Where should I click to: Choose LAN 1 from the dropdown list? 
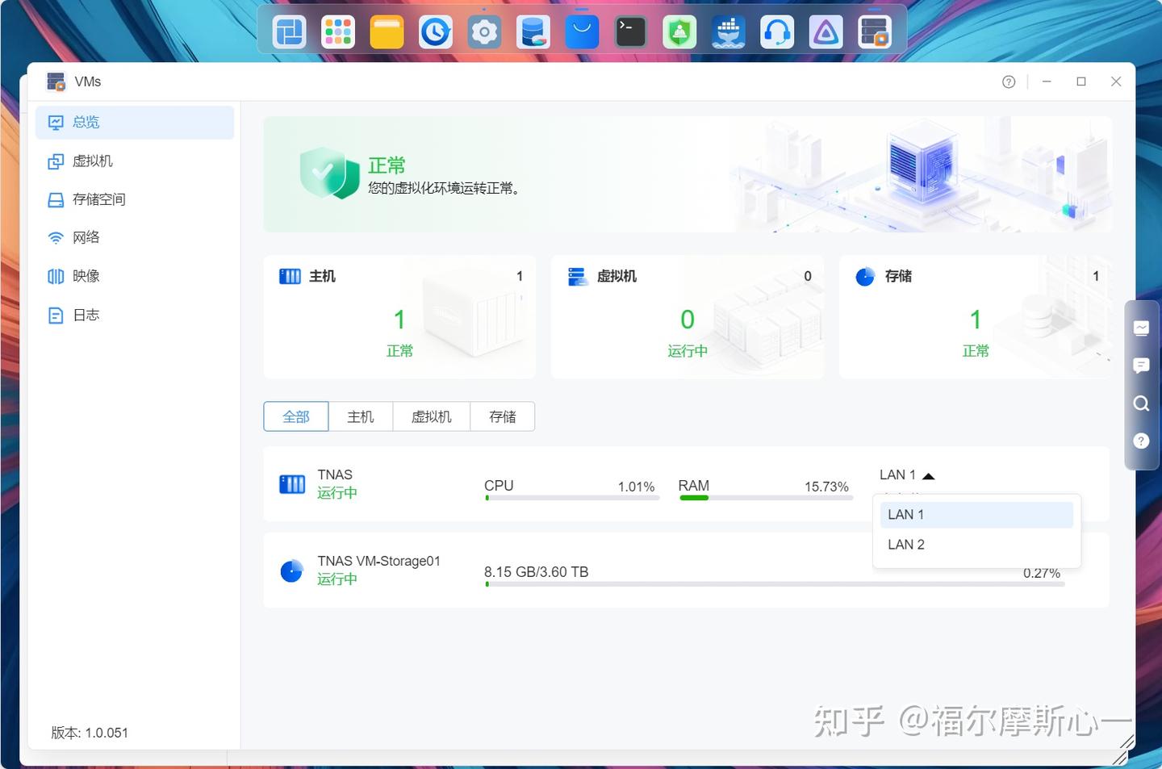tap(976, 515)
